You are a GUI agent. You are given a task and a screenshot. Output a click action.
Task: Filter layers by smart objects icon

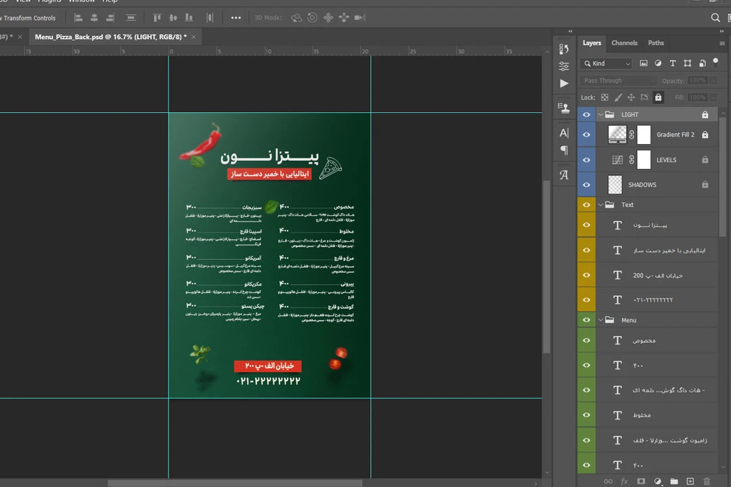(702, 64)
